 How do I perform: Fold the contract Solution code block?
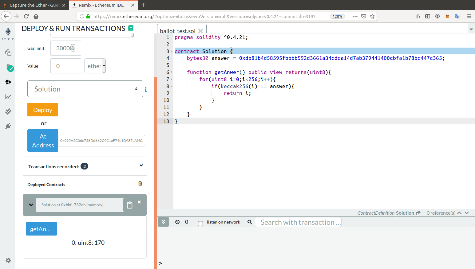point(172,51)
